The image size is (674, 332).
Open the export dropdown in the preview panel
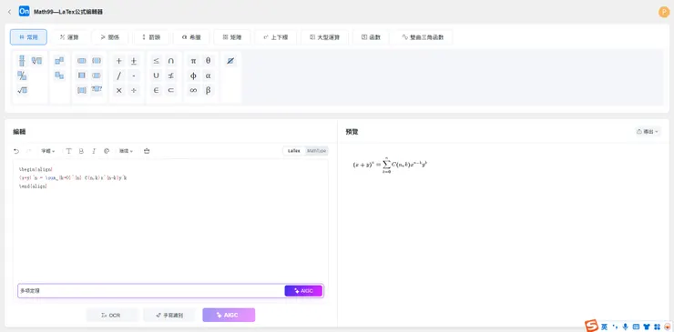pos(648,132)
